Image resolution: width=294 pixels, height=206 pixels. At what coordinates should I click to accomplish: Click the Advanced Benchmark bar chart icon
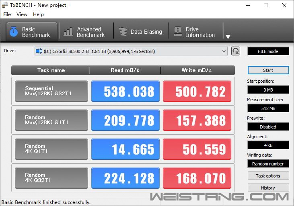[x=68, y=32]
